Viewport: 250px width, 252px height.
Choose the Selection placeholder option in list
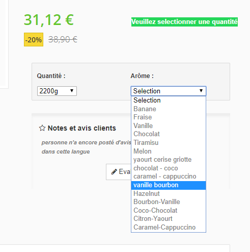pos(169,100)
